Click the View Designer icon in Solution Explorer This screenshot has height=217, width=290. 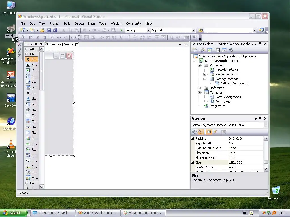[224, 50]
